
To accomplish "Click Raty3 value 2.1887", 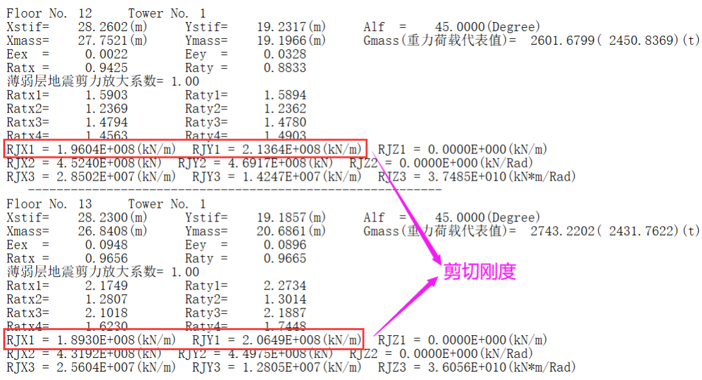I will 285,313.
